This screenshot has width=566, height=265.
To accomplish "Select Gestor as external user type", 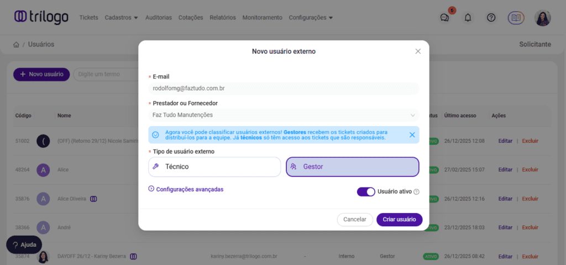I will pos(352,167).
